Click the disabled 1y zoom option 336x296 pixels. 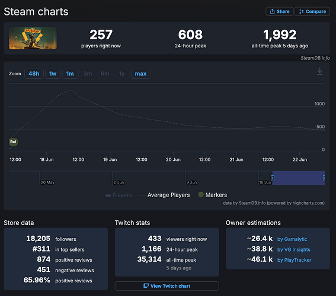coord(121,73)
